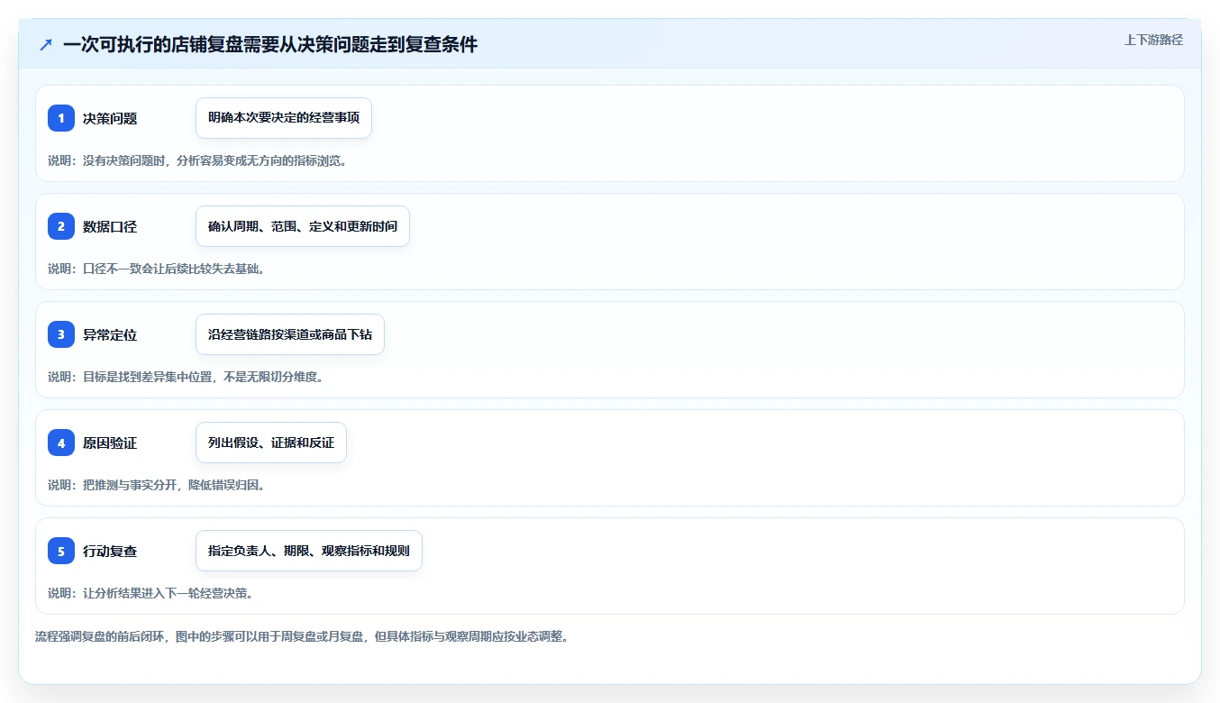1220x703 pixels.
Task: Select the 指定负责人、期限、观察指标和规则 chip
Action: 309,551
